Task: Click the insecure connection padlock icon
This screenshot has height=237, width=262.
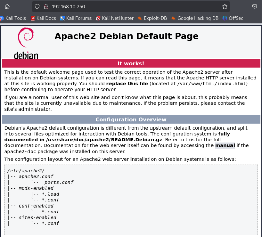Action: (x=46, y=7)
